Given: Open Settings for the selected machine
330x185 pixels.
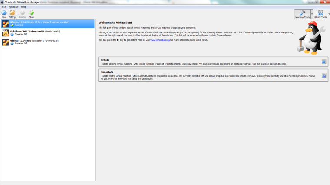Looking at the screenshot, I should point(13,13).
